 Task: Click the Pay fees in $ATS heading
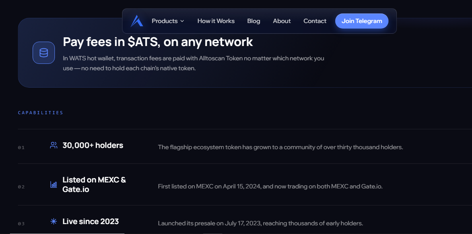point(158,42)
